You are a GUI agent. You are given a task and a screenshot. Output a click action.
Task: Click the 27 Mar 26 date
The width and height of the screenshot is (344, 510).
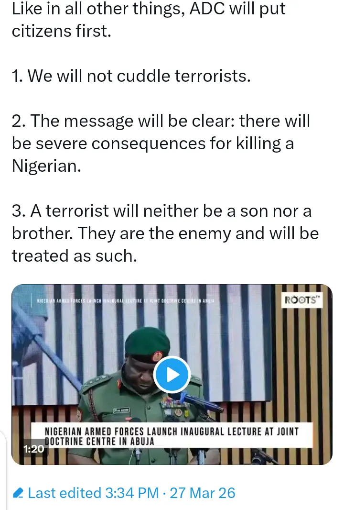(202, 493)
